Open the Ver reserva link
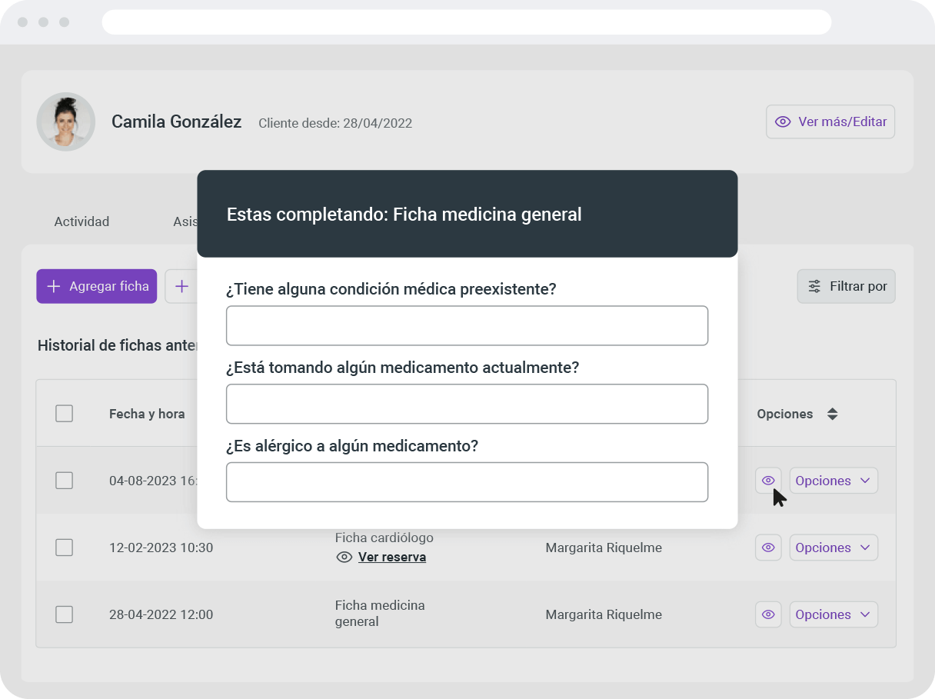 (x=392, y=557)
